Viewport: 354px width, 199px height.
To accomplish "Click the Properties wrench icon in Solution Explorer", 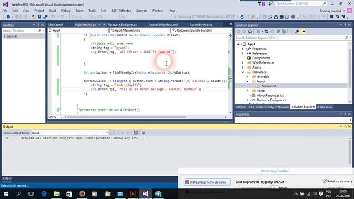I will click(x=297, y=32).
